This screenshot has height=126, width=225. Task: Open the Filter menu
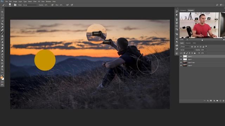(x=35, y=1)
